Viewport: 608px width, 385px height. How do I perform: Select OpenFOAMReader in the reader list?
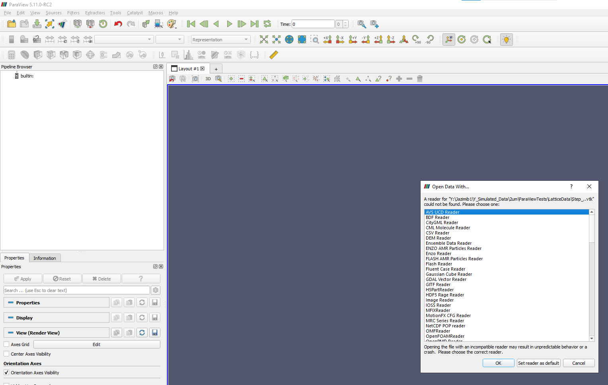click(507, 337)
